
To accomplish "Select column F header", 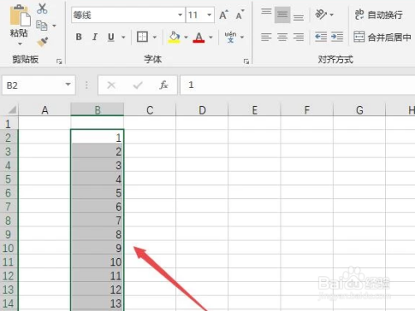I will (307, 109).
